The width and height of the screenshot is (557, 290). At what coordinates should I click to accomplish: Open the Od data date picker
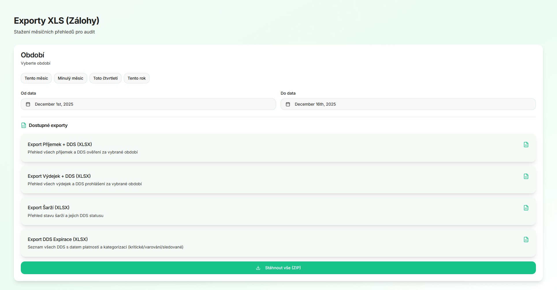coord(148,104)
